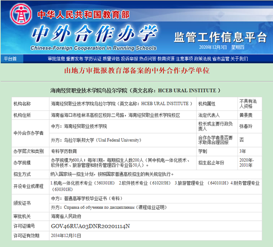Open 质量评估 navigation item
This screenshot has height=247, width=273.
click(111, 59)
